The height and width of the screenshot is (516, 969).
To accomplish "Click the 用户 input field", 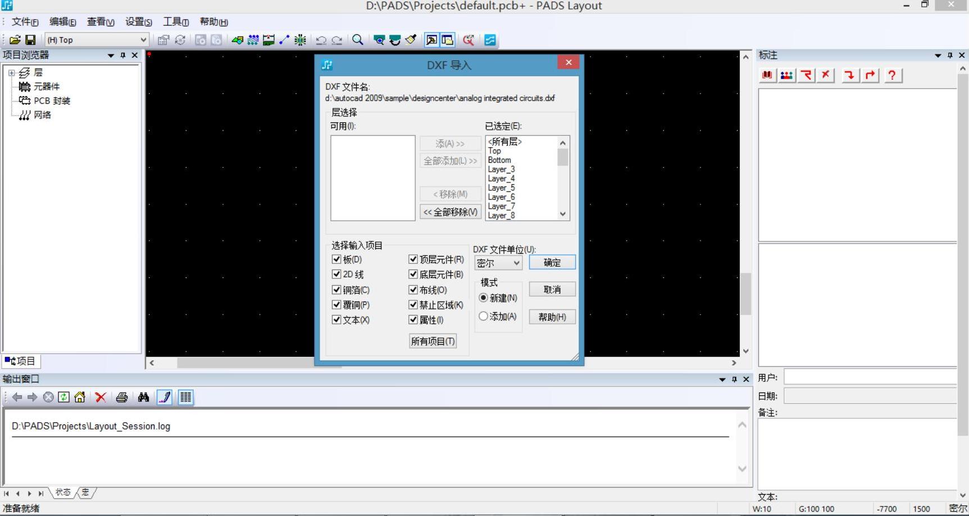I will point(870,377).
